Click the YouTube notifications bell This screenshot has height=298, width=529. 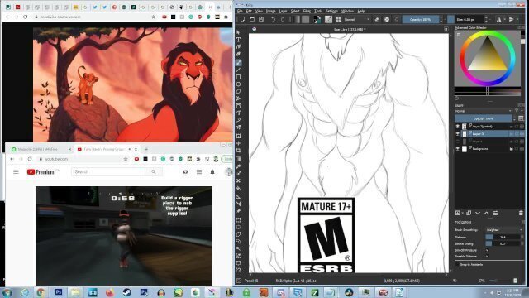coord(212,172)
